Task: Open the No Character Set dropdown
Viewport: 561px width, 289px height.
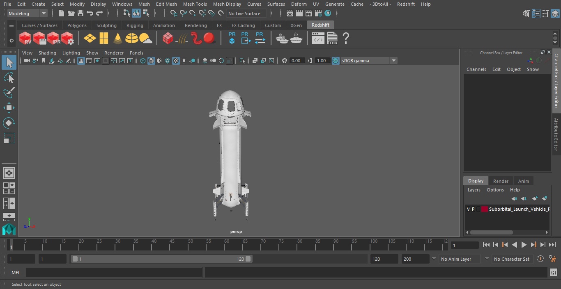Action: (x=513, y=259)
